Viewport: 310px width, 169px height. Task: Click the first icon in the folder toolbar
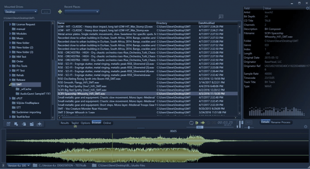click(x=9, y=124)
